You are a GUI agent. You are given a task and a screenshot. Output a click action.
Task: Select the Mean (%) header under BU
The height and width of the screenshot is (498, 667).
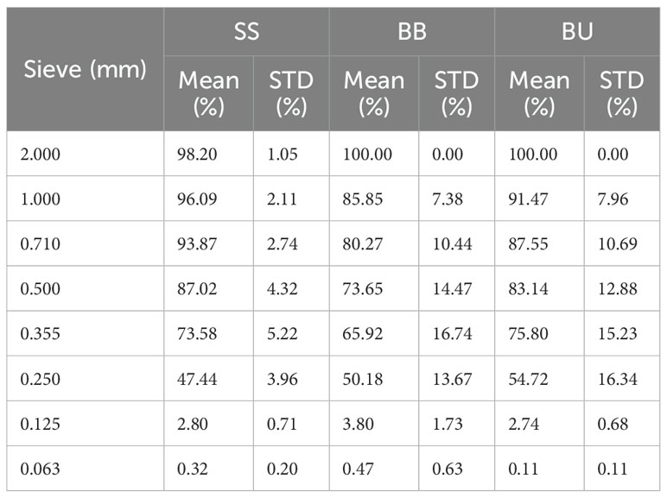538,93
